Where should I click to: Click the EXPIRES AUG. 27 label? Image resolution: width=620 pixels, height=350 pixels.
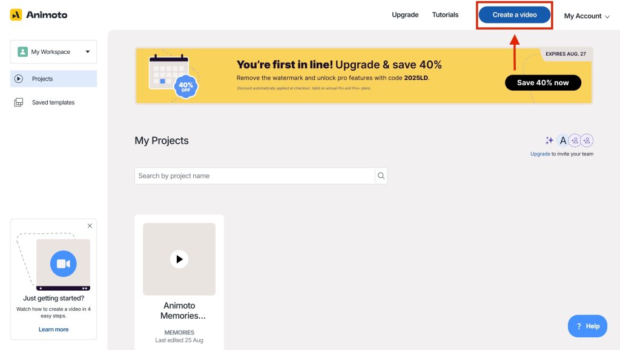tap(566, 54)
